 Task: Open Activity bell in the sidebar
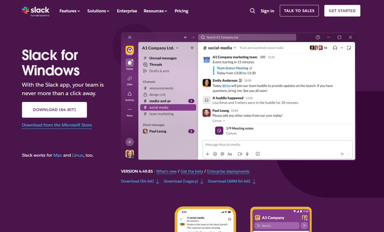pyautogui.click(x=130, y=96)
